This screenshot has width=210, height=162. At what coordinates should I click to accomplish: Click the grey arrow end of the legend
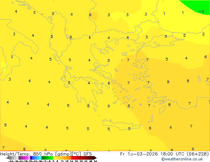[x=8, y=158]
